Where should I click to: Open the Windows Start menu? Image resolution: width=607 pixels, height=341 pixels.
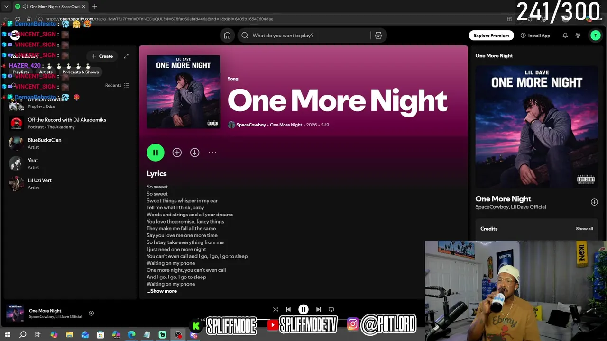pos(8,335)
